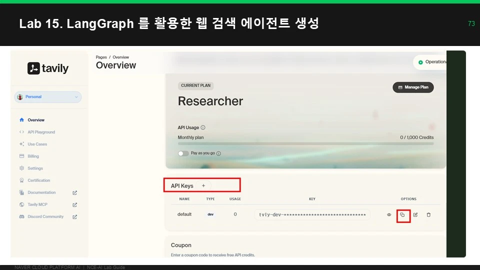Click the Tavily logo

[48, 68]
